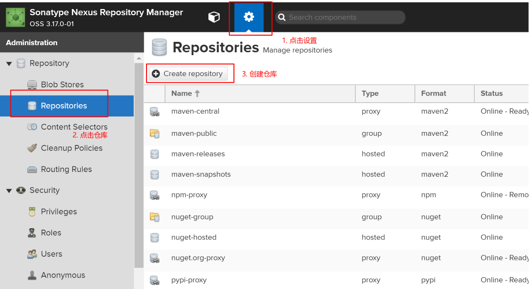The width and height of the screenshot is (529, 289).
Task: Click the npm-proxy repository icon
Action: [155, 195]
